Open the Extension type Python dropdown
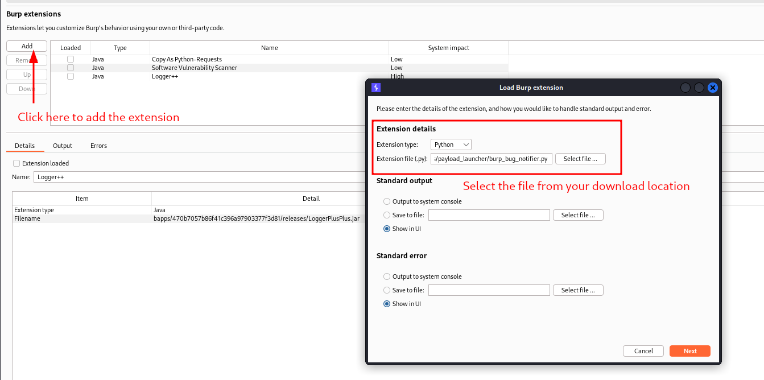Viewport: 764px width, 380px height. pos(451,144)
